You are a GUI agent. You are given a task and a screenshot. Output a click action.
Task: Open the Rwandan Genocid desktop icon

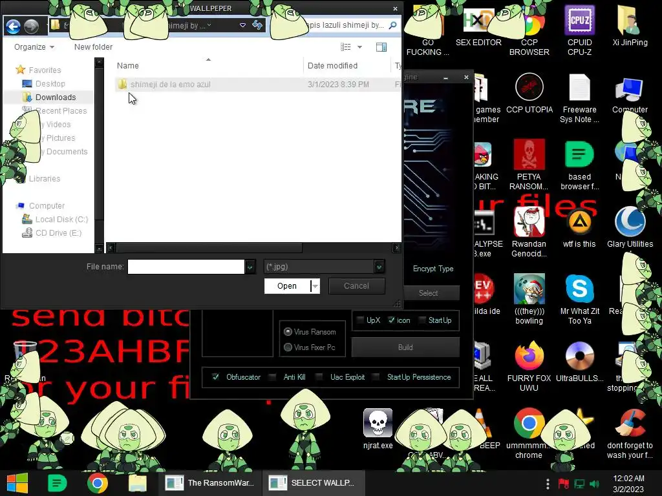529,232
